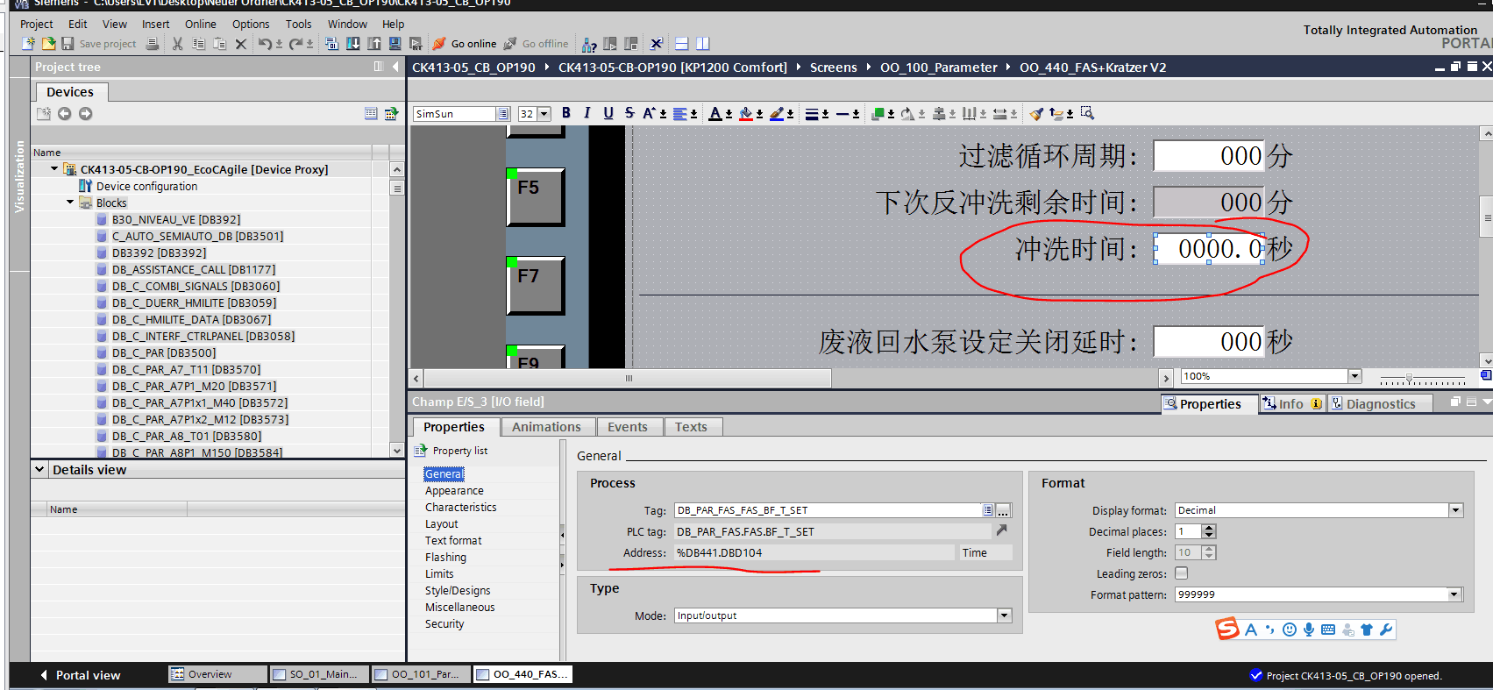Click the SimSun font name field
This screenshot has width=1493, height=690.
(455, 114)
